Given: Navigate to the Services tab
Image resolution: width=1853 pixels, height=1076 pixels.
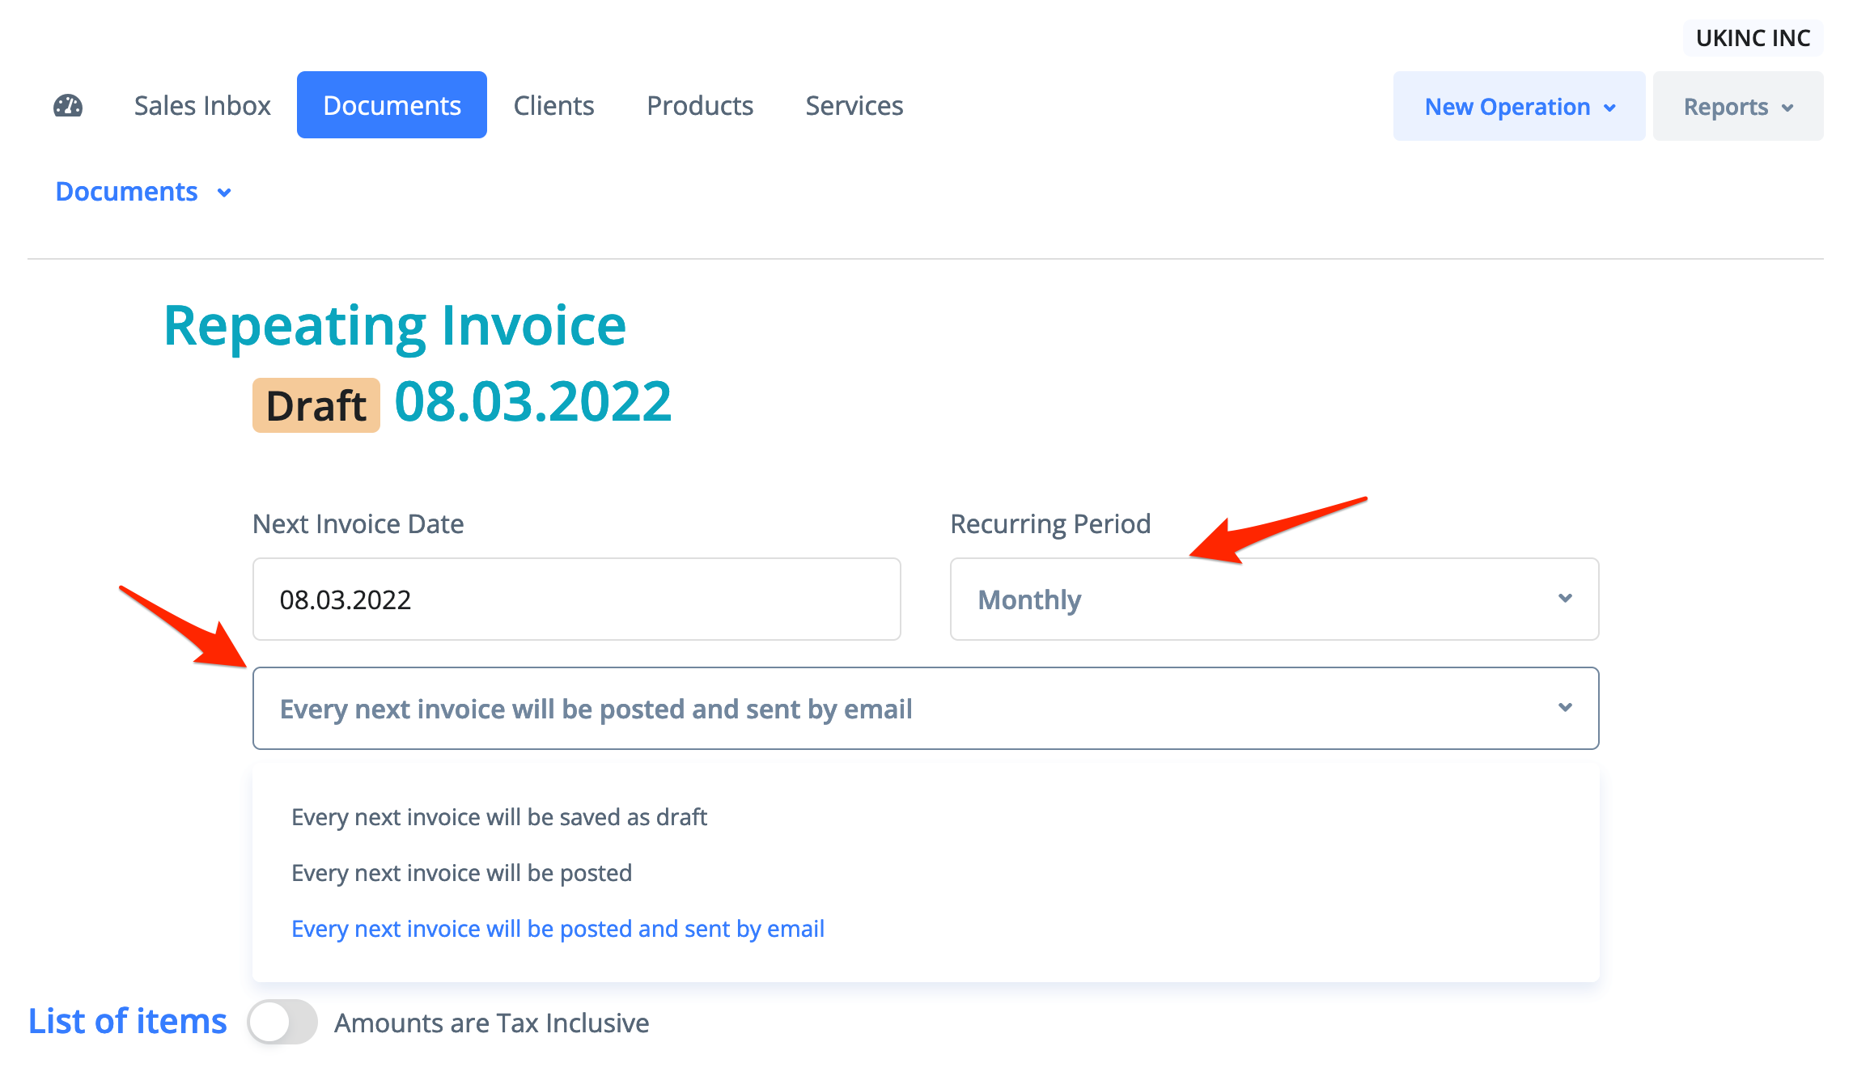Looking at the screenshot, I should [x=854, y=106].
